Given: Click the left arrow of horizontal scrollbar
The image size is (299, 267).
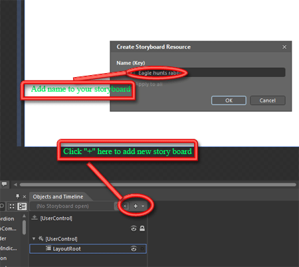Looking at the screenshot, I should [15, 185].
